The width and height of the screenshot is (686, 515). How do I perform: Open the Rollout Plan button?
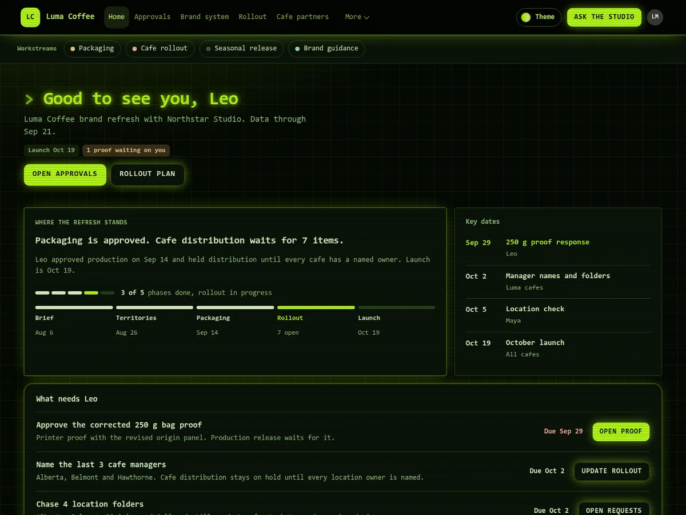(x=147, y=174)
